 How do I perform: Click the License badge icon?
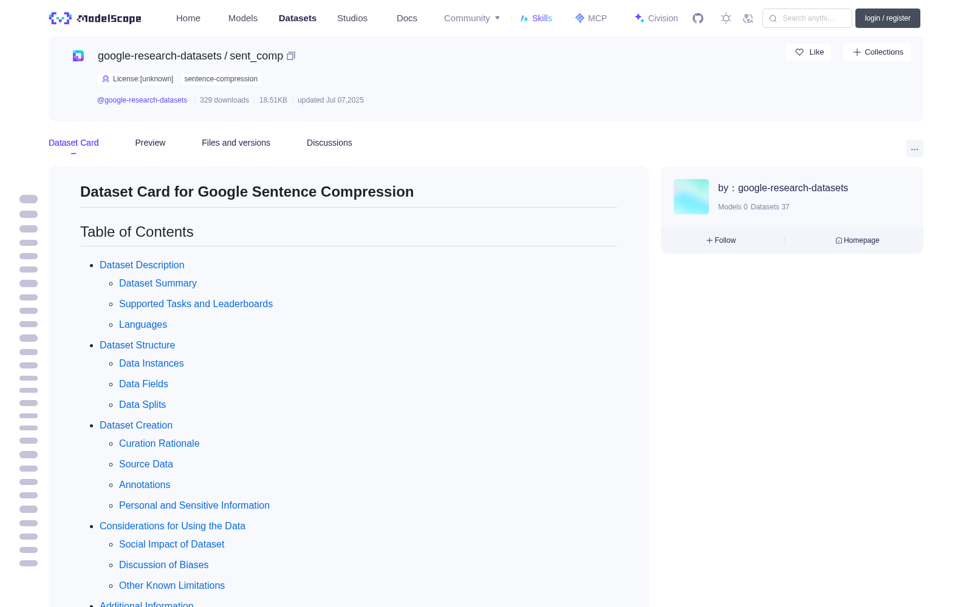(x=106, y=79)
